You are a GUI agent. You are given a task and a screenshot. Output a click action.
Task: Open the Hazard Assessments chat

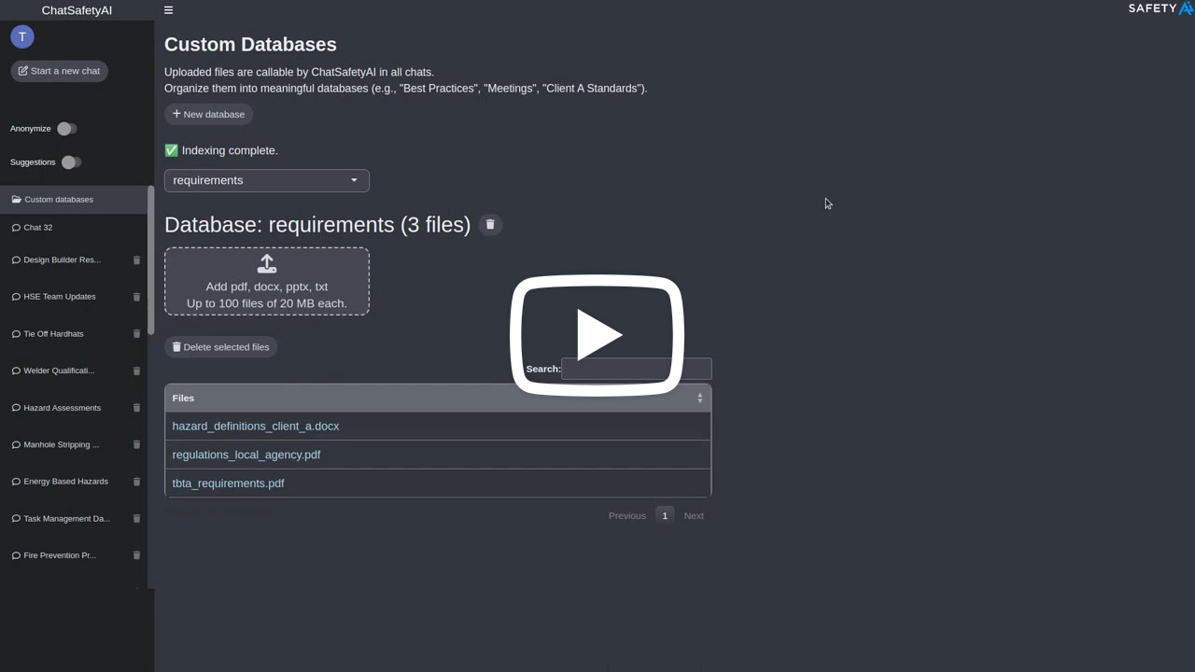pyautogui.click(x=63, y=407)
